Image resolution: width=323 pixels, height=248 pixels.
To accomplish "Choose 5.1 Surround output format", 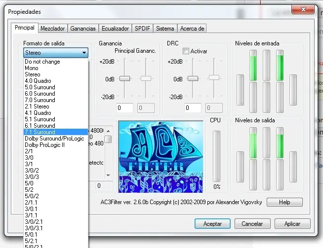I will click(x=56, y=119).
